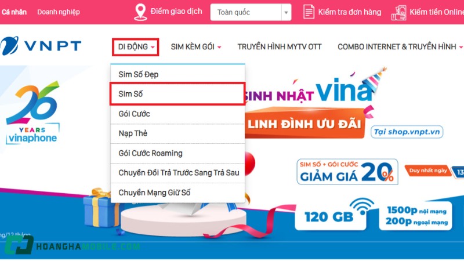Select Gói Cước menu entry
Viewport: 464px width, 261px height.
point(177,114)
